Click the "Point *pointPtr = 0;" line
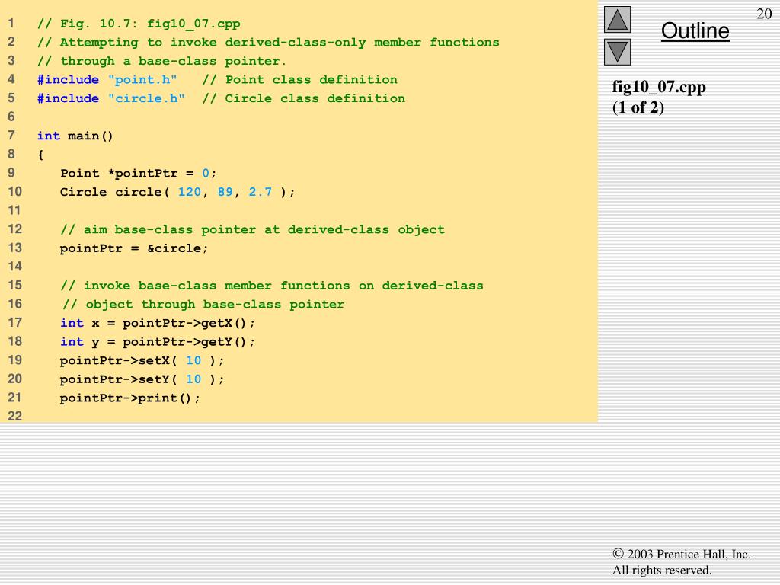Screen dimensions: 780x585 pos(139,174)
